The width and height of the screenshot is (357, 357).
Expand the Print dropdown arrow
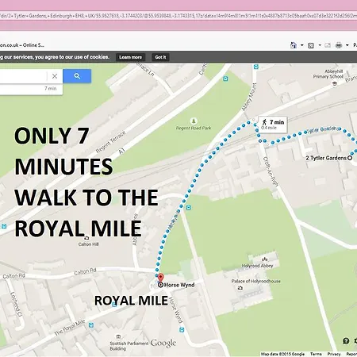click(347, 45)
